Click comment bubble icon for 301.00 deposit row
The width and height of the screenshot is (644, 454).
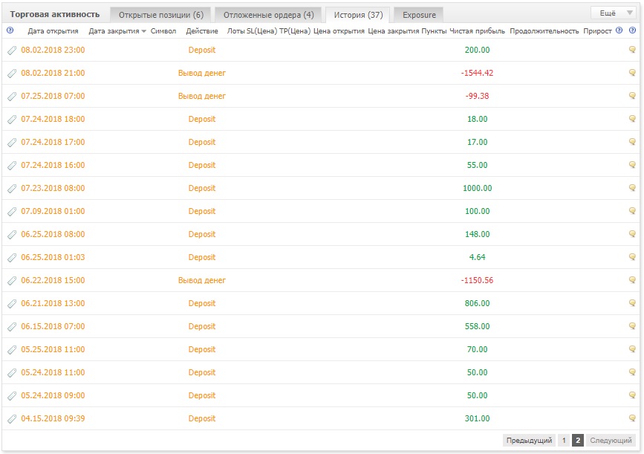(x=632, y=418)
